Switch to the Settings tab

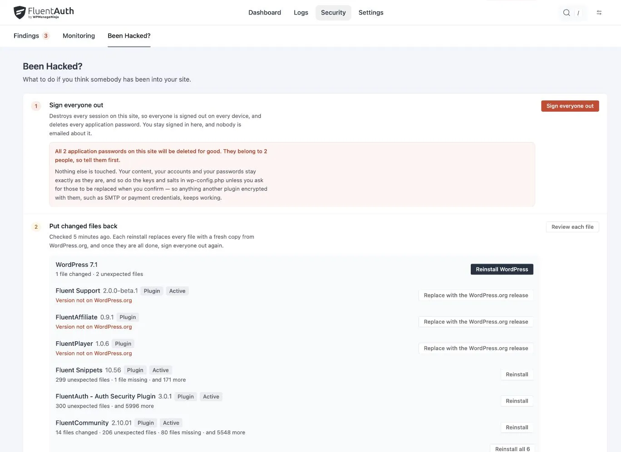pyautogui.click(x=371, y=13)
